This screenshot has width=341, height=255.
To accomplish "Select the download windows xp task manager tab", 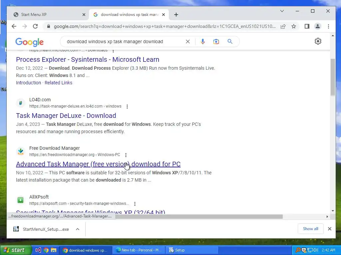I will 129,15.
